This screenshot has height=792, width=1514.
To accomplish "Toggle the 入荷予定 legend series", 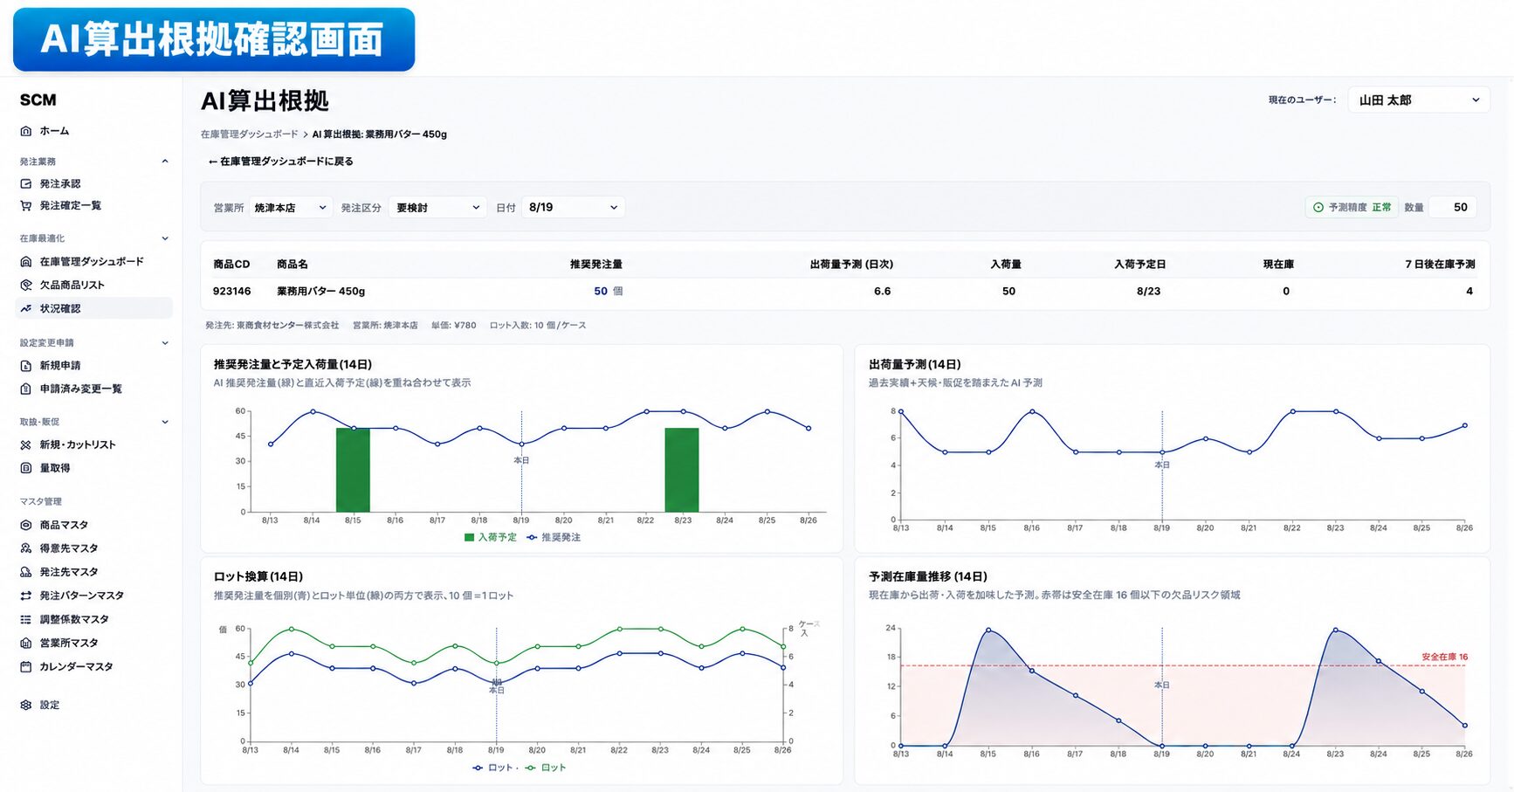I will 491,538.
